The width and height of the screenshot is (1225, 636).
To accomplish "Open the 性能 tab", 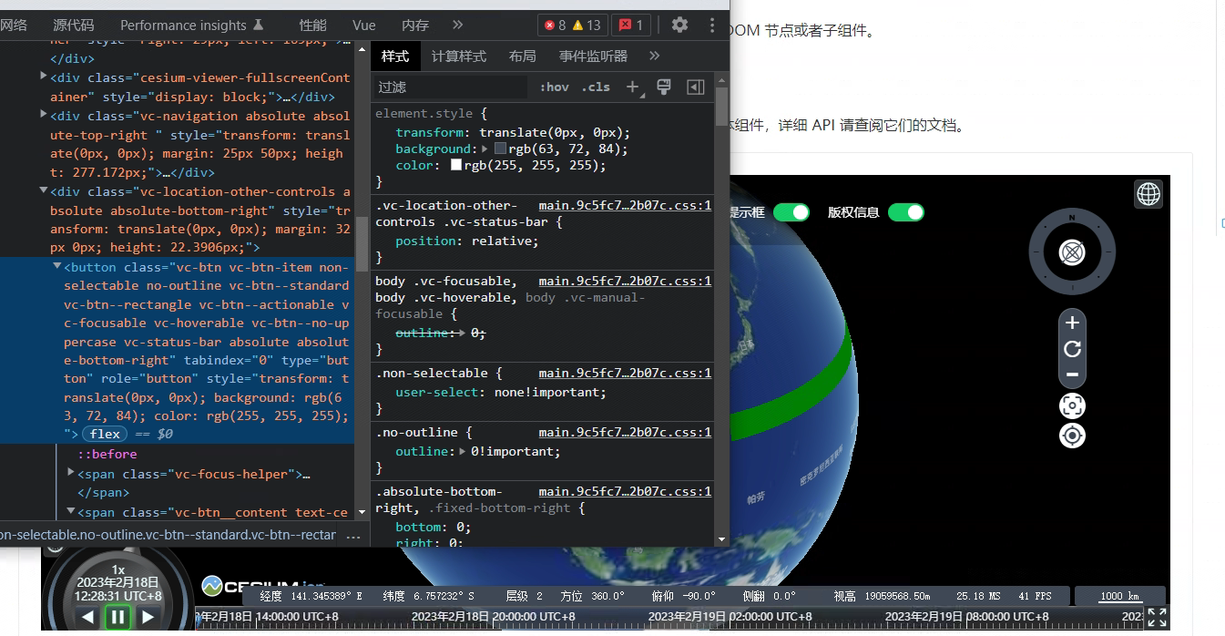I will click(312, 25).
